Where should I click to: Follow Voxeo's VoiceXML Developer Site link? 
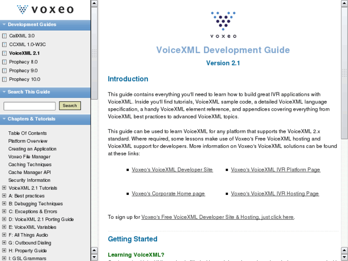point(172,170)
